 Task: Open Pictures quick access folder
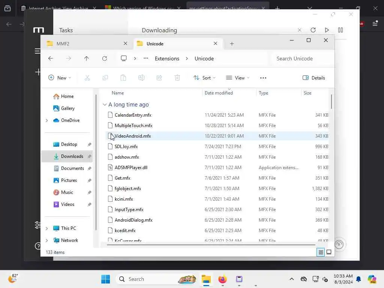pyautogui.click(x=69, y=180)
